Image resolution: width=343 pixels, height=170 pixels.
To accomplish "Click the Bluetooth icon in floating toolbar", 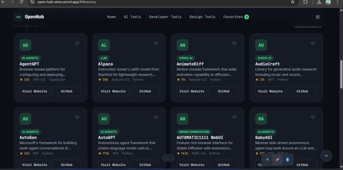I will 288,160.
